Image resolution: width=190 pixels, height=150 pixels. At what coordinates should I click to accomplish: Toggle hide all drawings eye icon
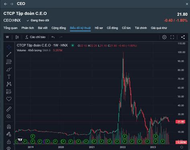tap(9, 148)
